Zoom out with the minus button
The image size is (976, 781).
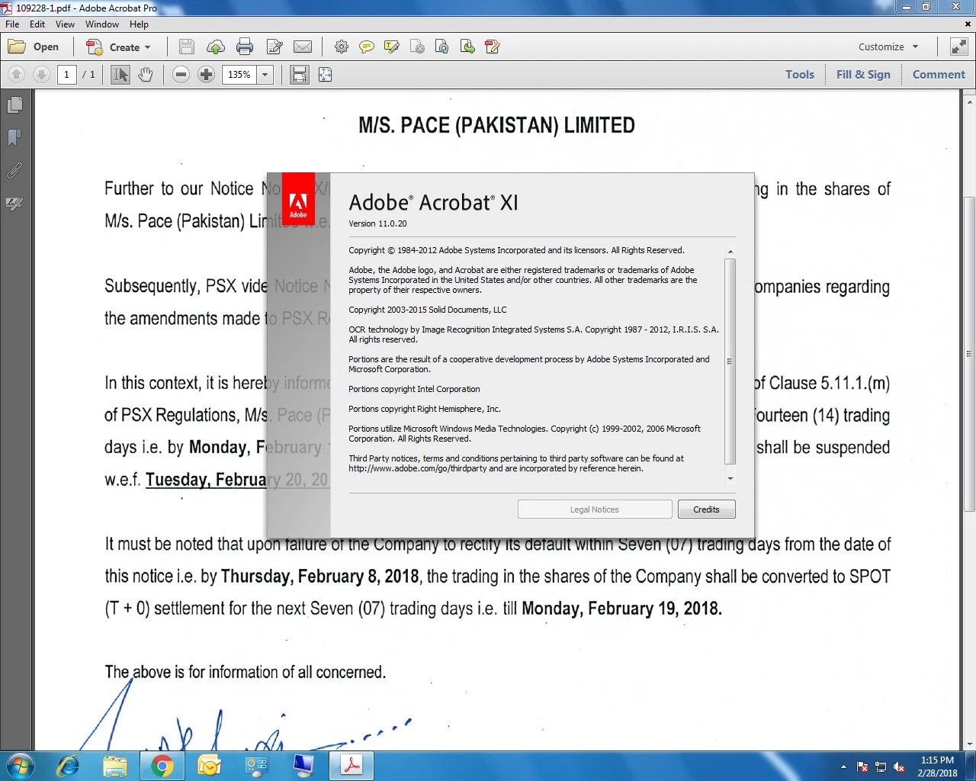[x=181, y=74]
